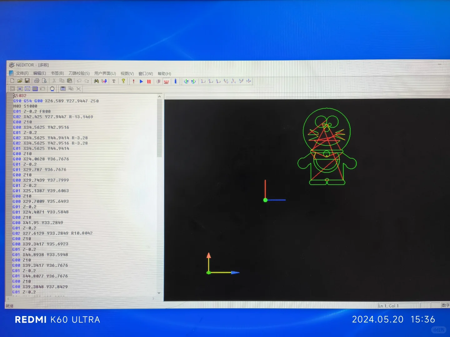
Task: Open a file with the folder icon
Action: (20, 81)
